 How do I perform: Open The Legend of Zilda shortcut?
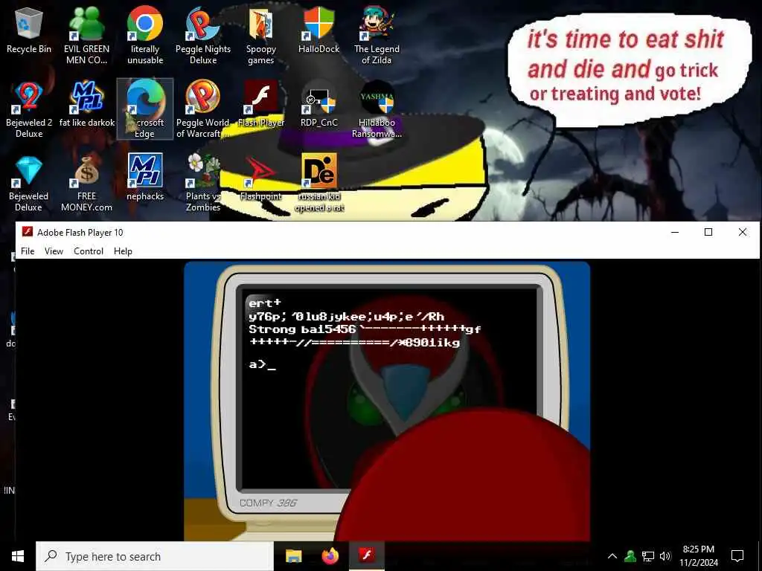pos(377,36)
